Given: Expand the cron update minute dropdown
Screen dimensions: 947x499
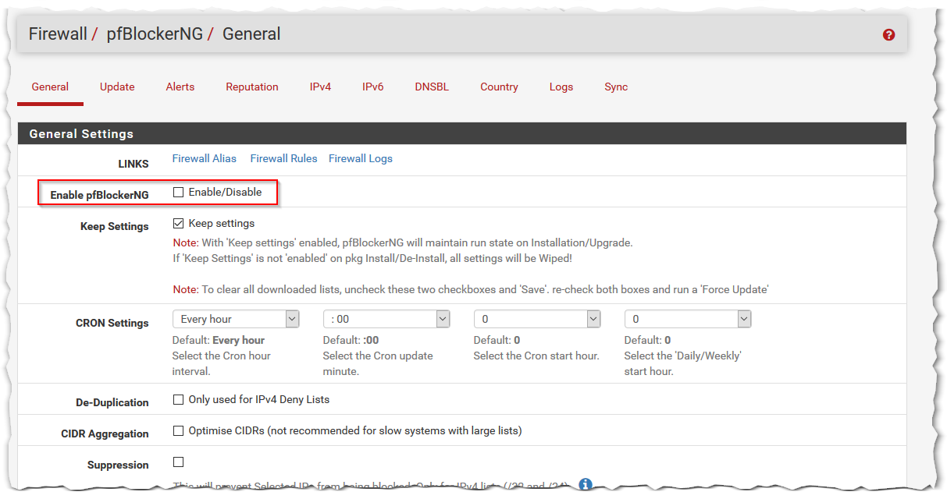Looking at the screenshot, I should pos(386,319).
